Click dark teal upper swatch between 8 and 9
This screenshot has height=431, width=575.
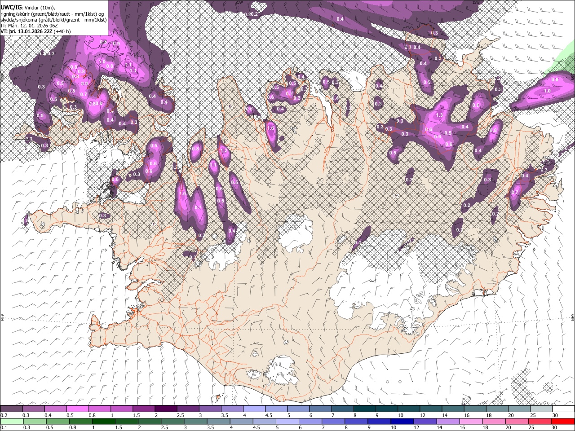(364, 409)
